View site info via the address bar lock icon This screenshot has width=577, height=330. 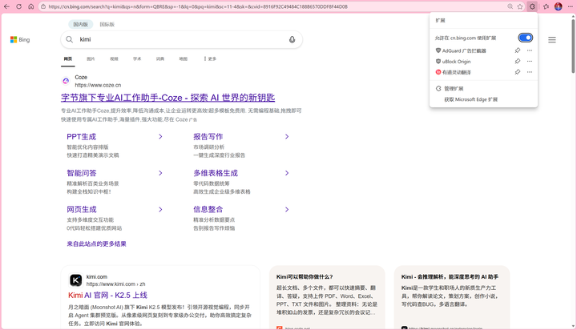point(43,6)
